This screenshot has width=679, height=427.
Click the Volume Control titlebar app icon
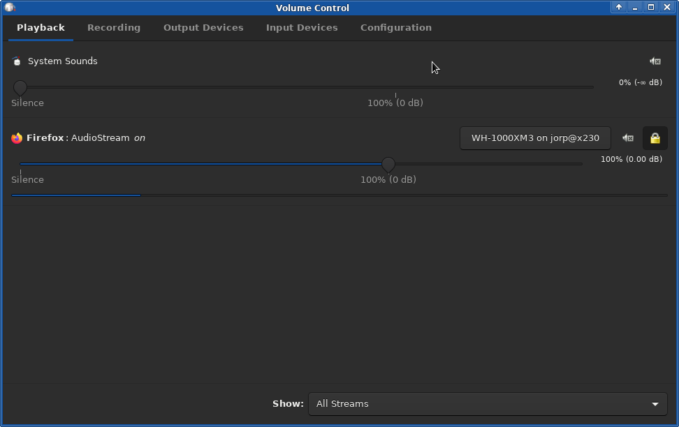pyautogui.click(x=10, y=8)
